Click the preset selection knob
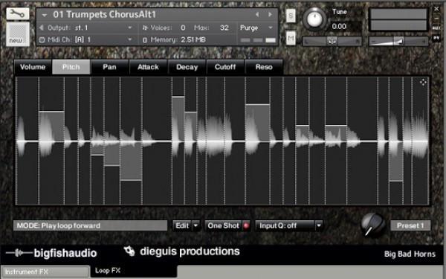This screenshot has width=446, height=279. click(x=373, y=225)
